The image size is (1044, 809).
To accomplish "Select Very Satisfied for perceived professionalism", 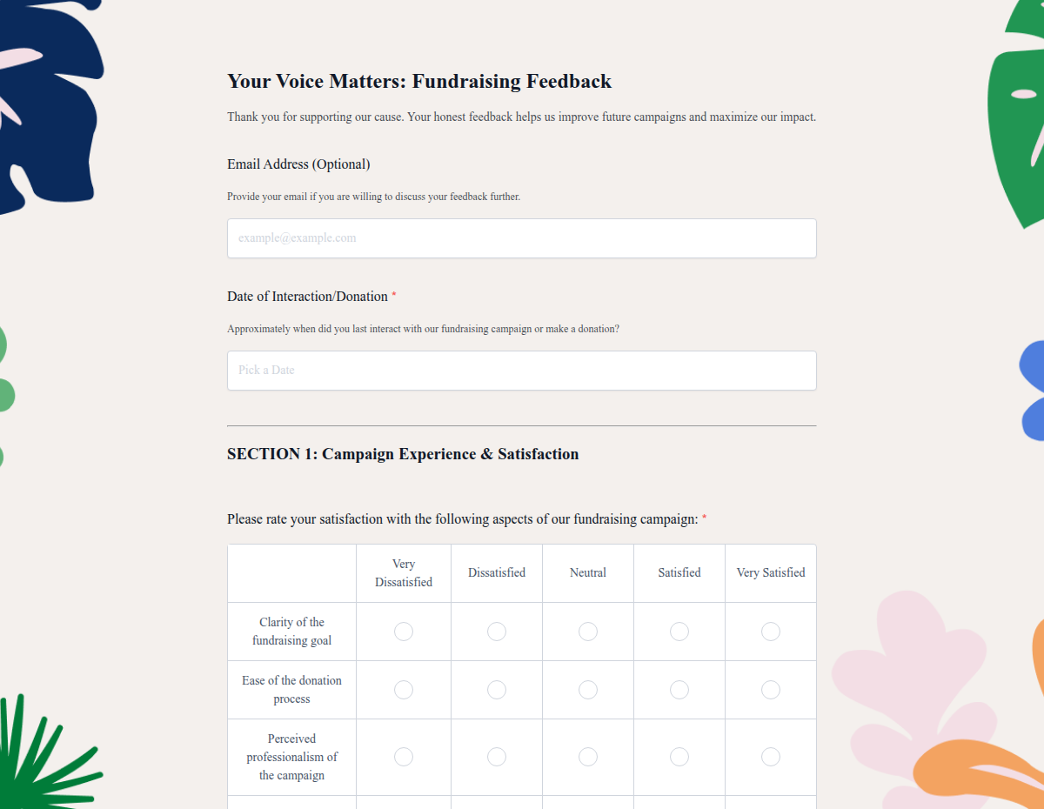I will (x=770, y=756).
